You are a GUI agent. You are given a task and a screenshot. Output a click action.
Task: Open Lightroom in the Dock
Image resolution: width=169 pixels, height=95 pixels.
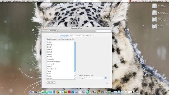pyautogui.click(x=76, y=92)
